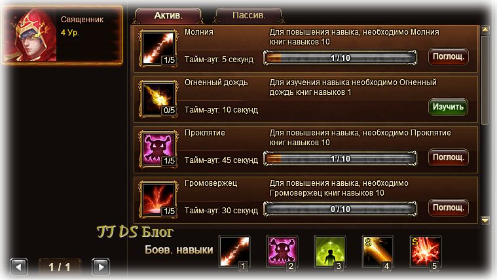The height and width of the screenshot is (280, 497).
Task: Click the Молния 1/10 progress bar
Action: point(340,58)
